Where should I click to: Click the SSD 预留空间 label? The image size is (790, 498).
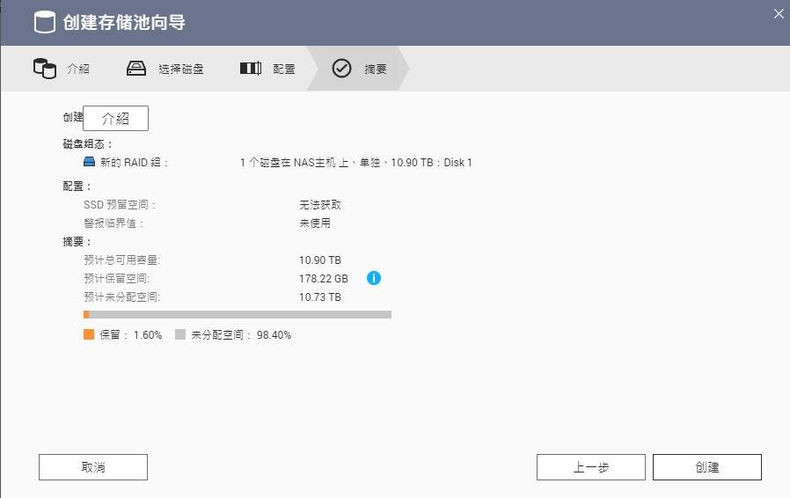coord(120,205)
